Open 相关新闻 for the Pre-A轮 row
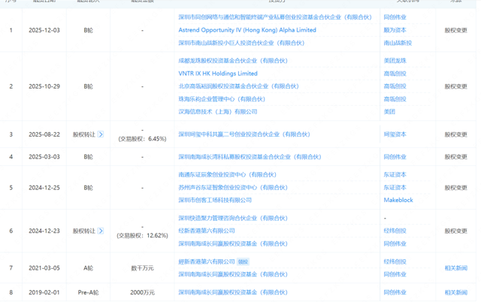Image resolution: width=481 pixels, height=302 pixels. pos(455,292)
